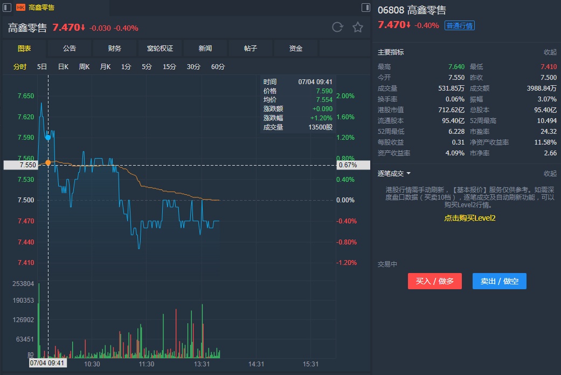Click the blue price marker on chart
Screen dimensions: 561x375
(48, 138)
